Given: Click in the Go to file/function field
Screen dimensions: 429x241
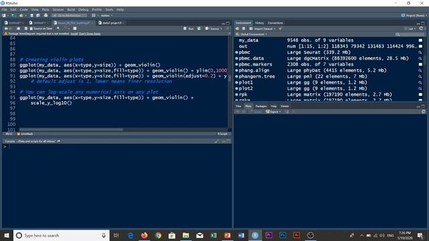Looking at the screenshot, I should click(x=70, y=15).
